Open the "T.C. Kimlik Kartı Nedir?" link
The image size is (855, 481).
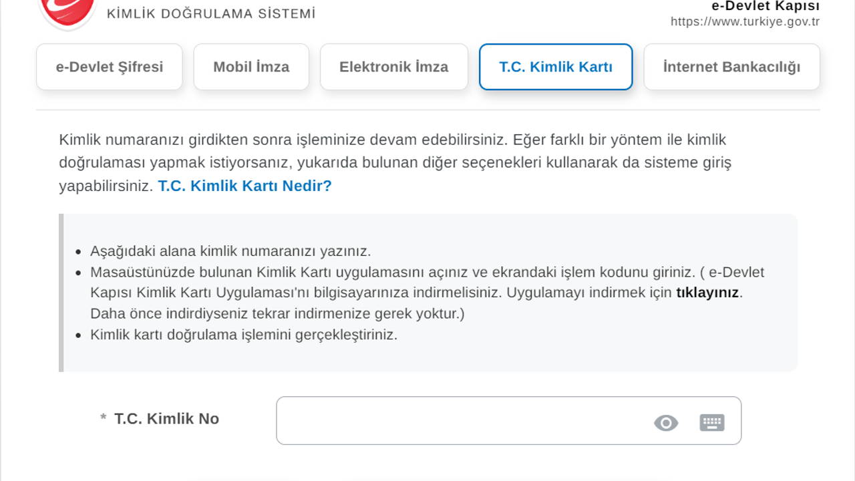(x=244, y=186)
